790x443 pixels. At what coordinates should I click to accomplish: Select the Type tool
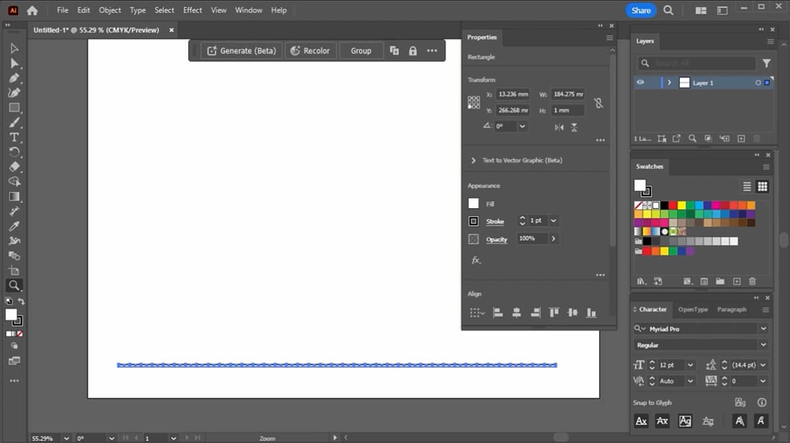click(x=14, y=137)
